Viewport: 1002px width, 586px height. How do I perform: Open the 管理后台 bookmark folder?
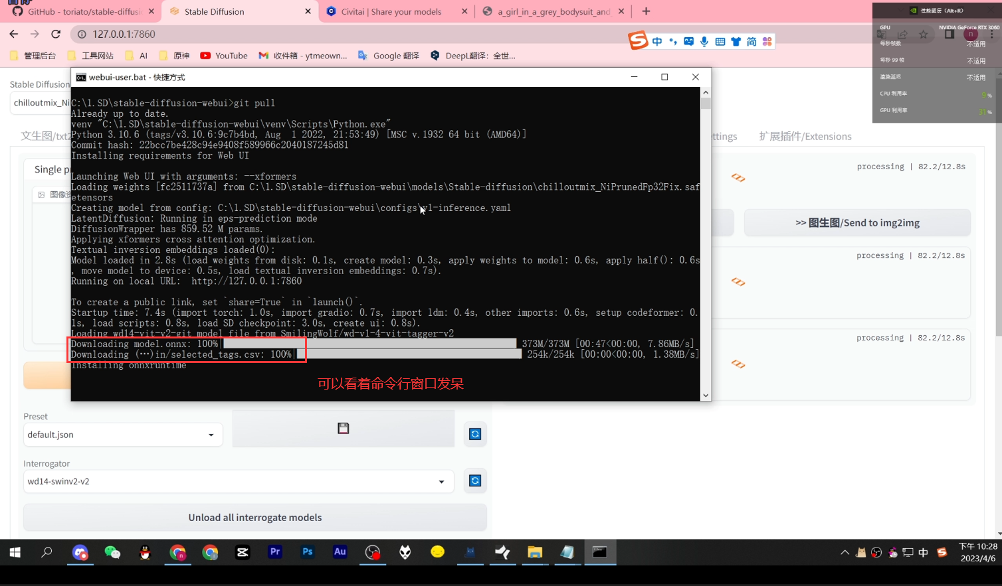click(33, 56)
